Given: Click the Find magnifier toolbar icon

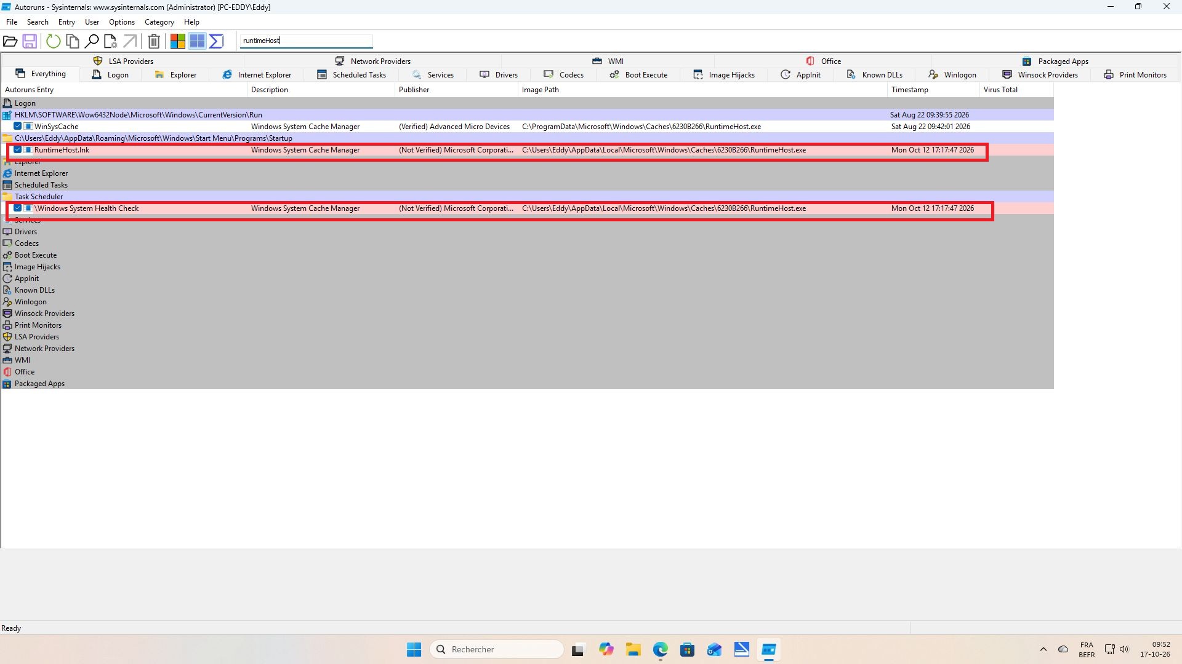Looking at the screenshot, I should click(x=92, y=41).
